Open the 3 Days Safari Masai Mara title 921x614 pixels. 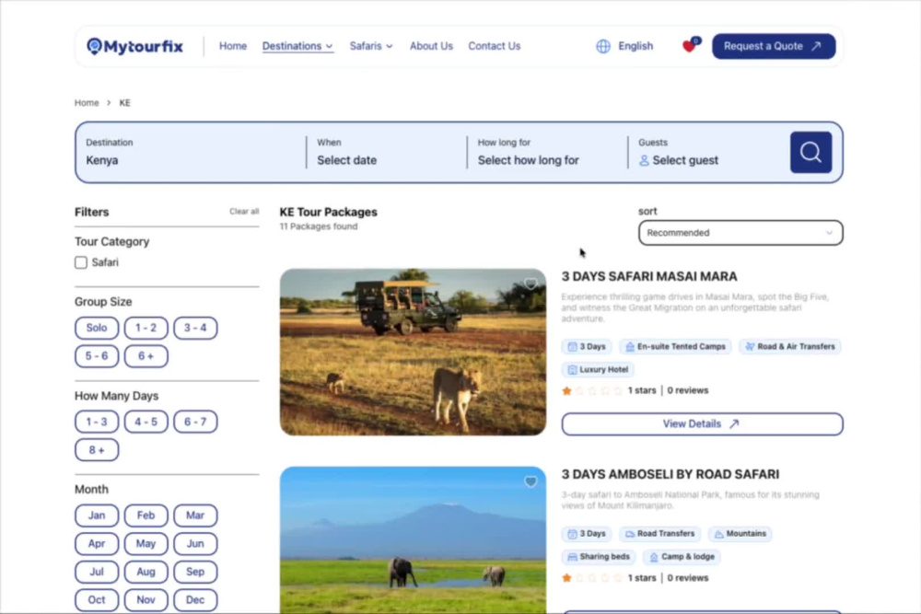pos(649,276)
